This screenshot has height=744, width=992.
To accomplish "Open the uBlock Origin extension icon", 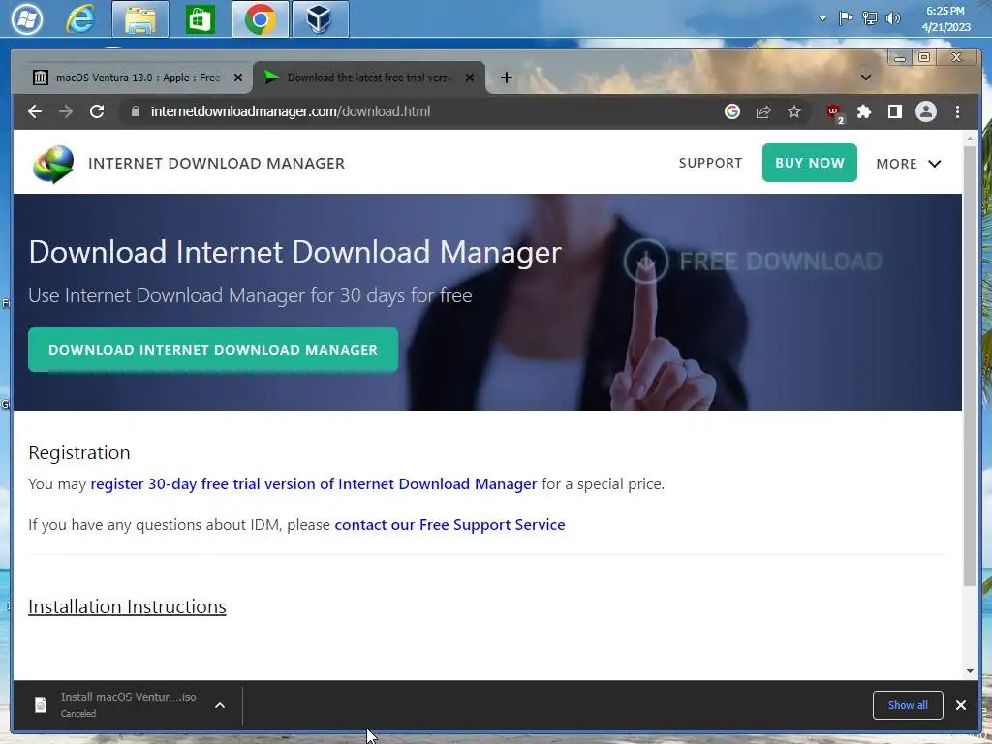I will [834, 112].
